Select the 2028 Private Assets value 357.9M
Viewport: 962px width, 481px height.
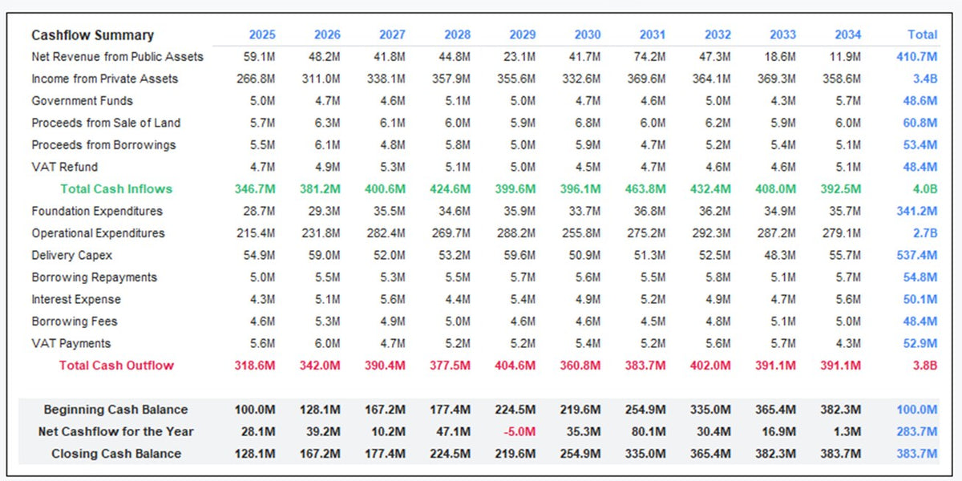(451, 79)
